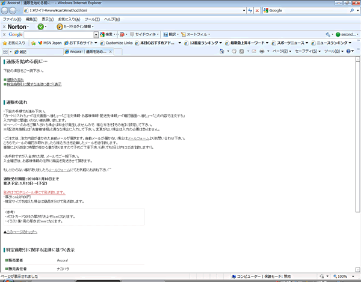
Task: Click the vertical scrollbar up arrow
Action: [x=357, y=59]
